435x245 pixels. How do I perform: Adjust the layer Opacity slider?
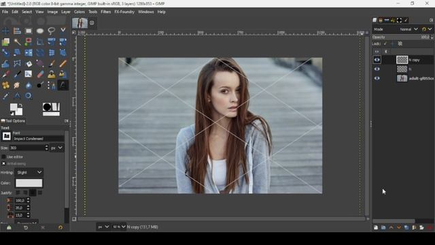(x=402, y=37)
